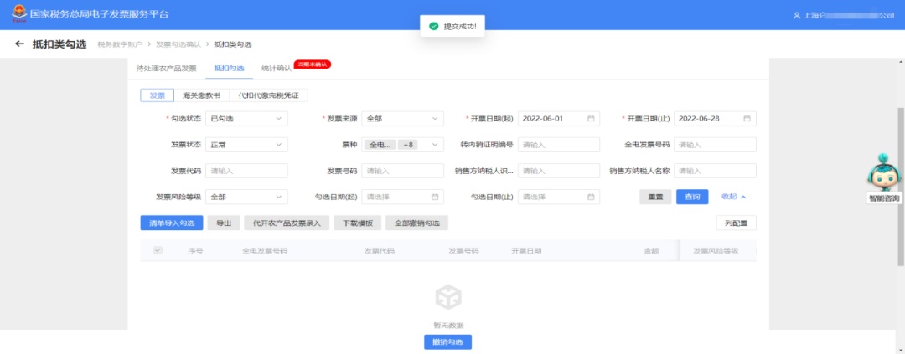905x354 pixels.
Task: Open calendar icon in 开票日期(止) field
Action: tap(747, 119)
